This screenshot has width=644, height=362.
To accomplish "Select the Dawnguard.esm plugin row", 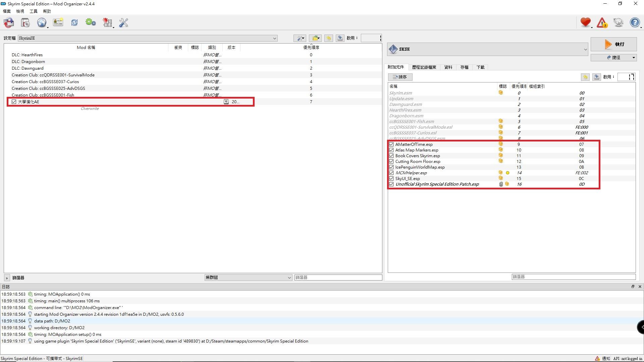I will [512, 105].
